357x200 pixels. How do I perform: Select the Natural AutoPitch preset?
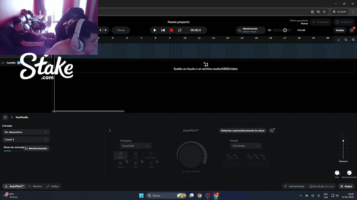pos(120,165)
